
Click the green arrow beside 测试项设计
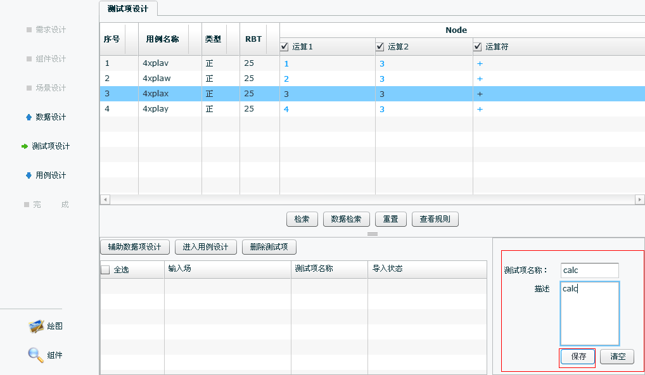click(25, 146)
